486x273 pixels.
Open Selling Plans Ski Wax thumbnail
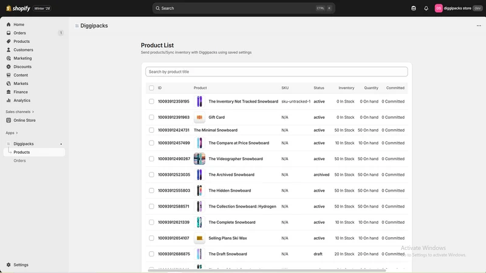click(199, 238)
